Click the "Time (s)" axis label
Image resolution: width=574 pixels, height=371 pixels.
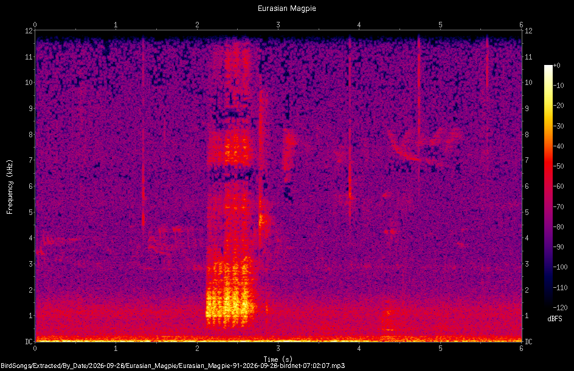pyautogui.click(x=278, y=359)
